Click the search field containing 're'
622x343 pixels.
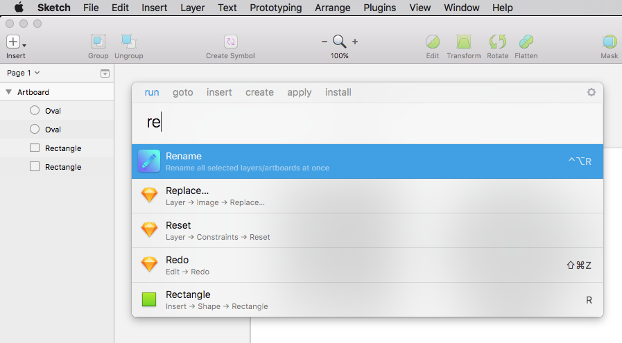[368, 123]
